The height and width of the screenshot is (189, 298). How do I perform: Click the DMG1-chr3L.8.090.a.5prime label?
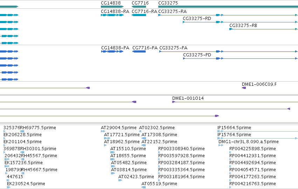coord(249,142)
